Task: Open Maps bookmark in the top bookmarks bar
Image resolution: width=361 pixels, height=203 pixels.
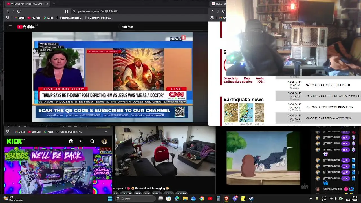Action: pyautogui.click(x=48, y=18)
